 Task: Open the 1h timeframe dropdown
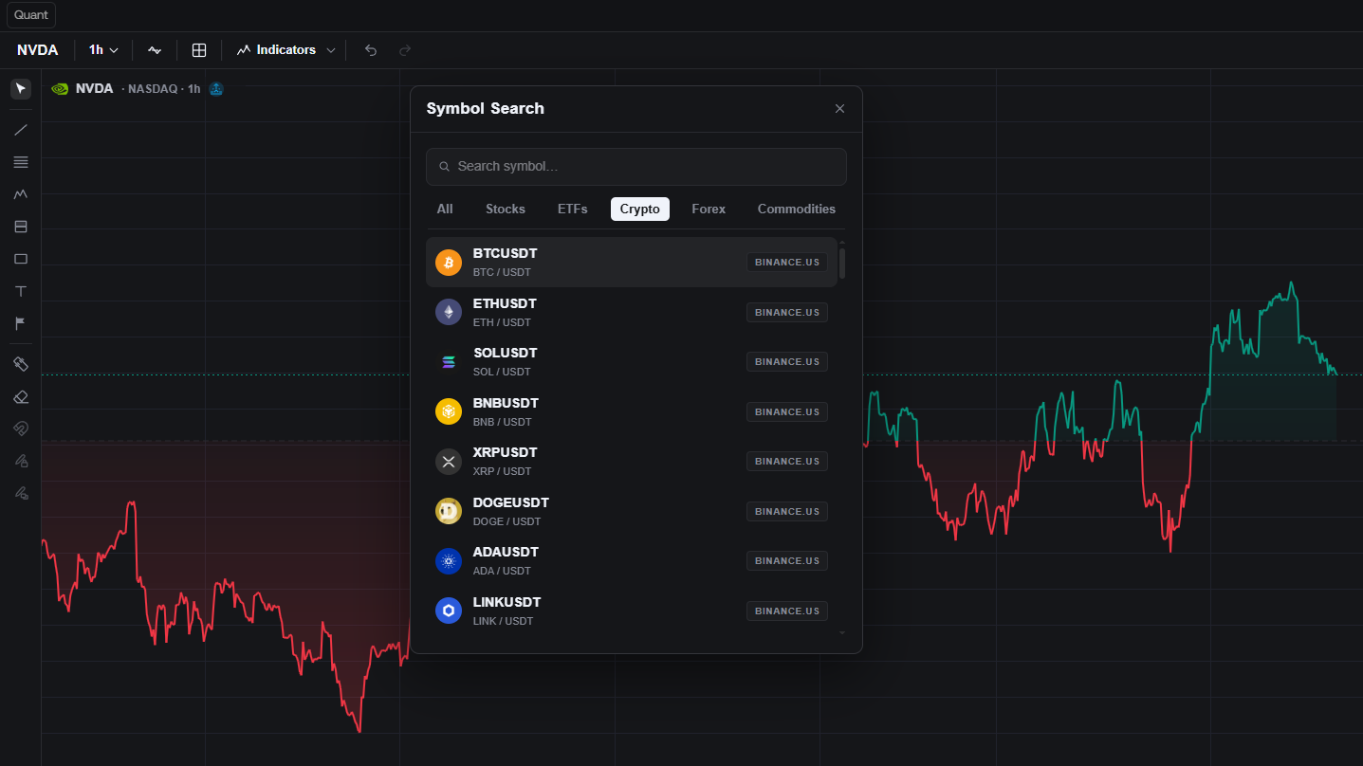point(103,50)
